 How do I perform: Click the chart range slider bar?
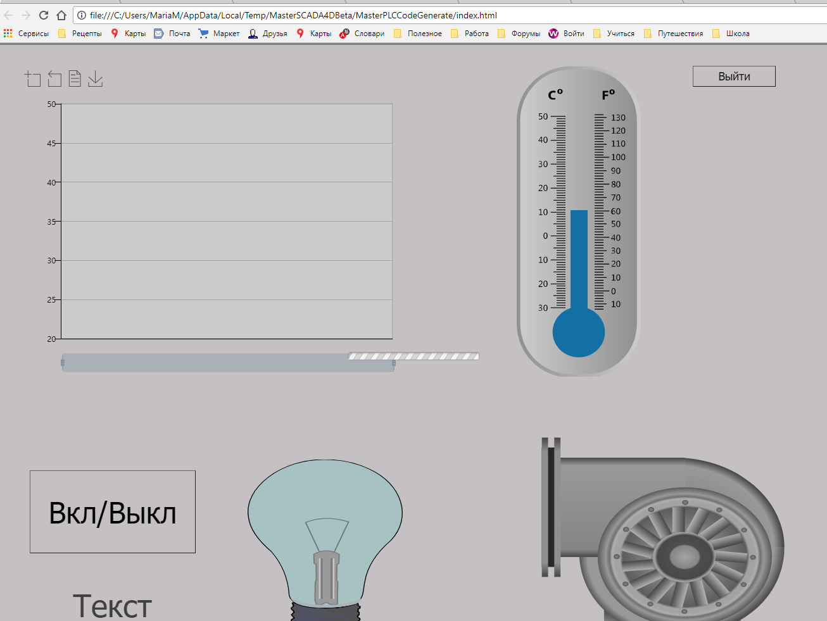[x=228, y=363]
